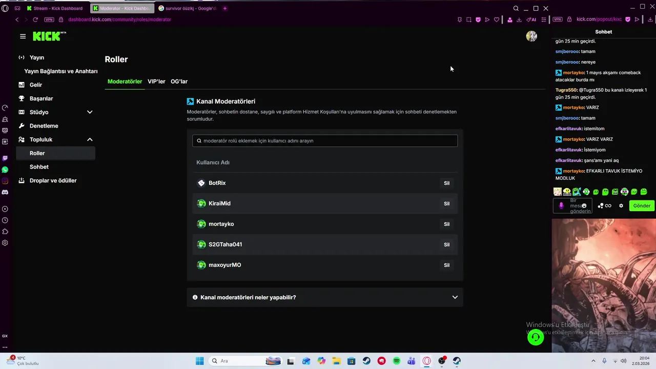Click the snapshot tool icon

tap(469, 19)
